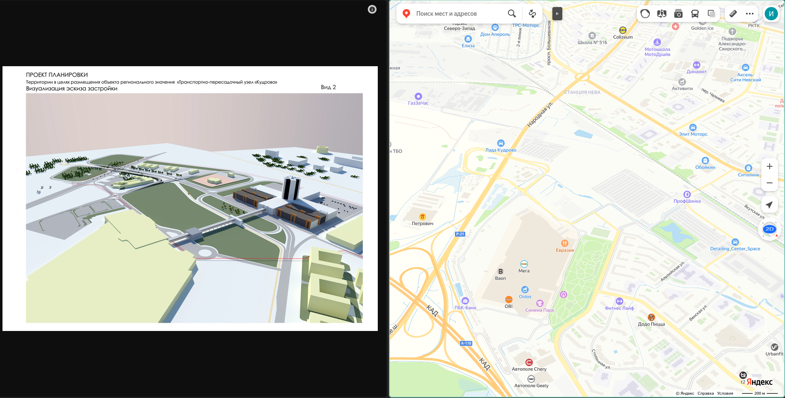Screen dimensions: 785x398
Task: Click the search magnifier icon
Action: pyautogui.click(x=512, y=14)
